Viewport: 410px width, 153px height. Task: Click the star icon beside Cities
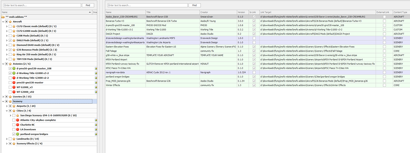click(14, 111)
